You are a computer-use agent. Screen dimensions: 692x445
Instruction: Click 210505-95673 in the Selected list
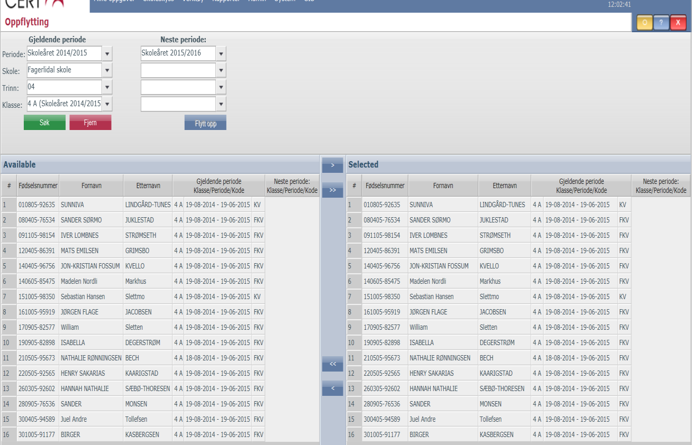click(382, 358)
